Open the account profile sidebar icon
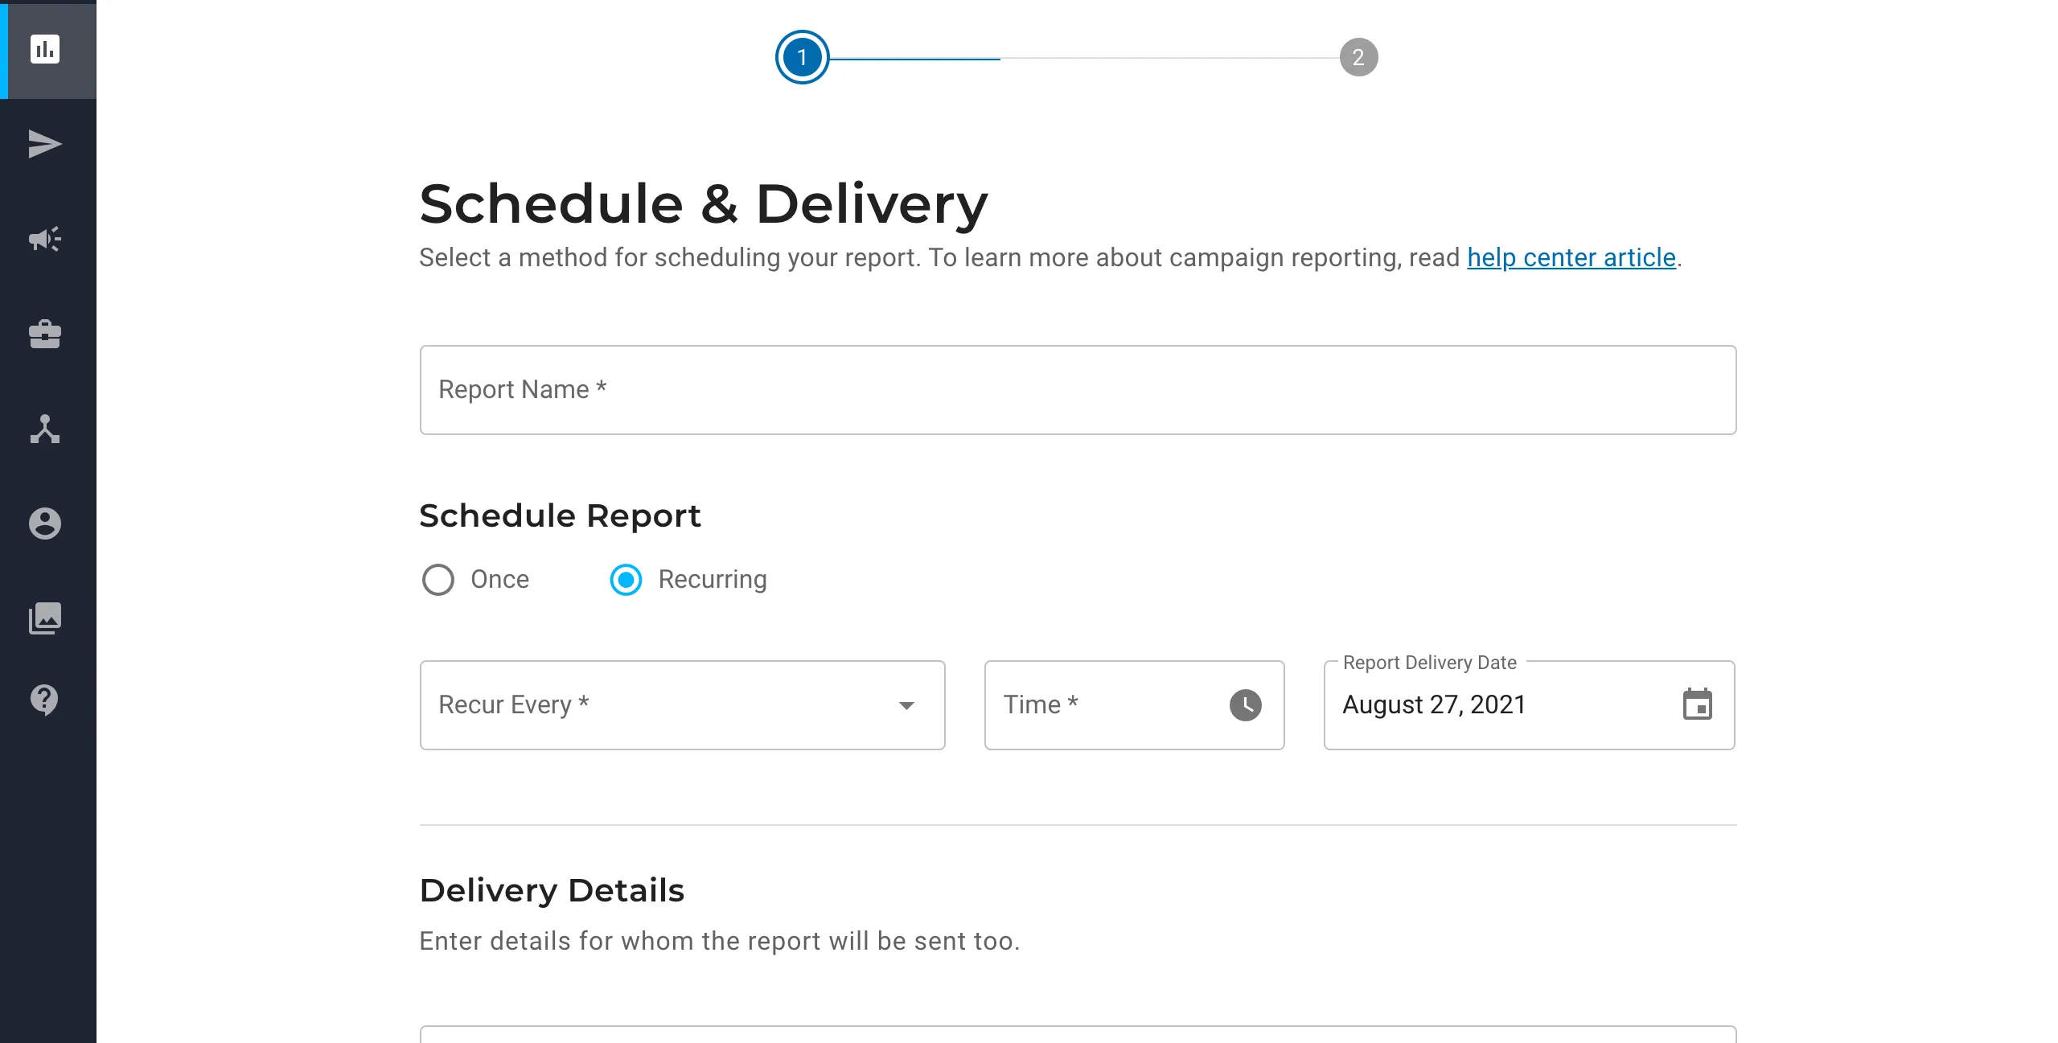 click(x=45, y=524)
